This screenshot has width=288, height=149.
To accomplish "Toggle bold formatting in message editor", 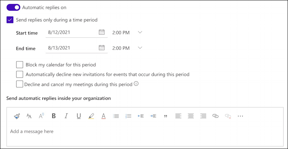I will pos(54,116).
